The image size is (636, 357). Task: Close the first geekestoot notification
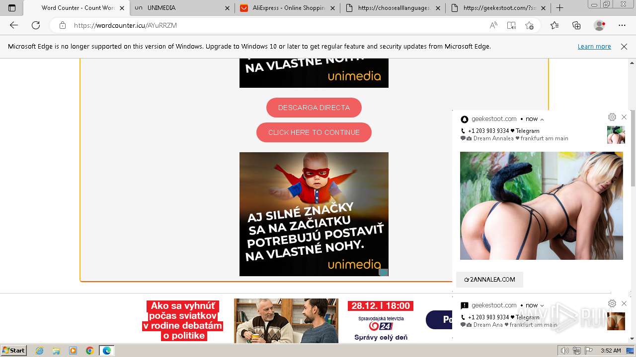pyautogui.click(x=624, y=117)
